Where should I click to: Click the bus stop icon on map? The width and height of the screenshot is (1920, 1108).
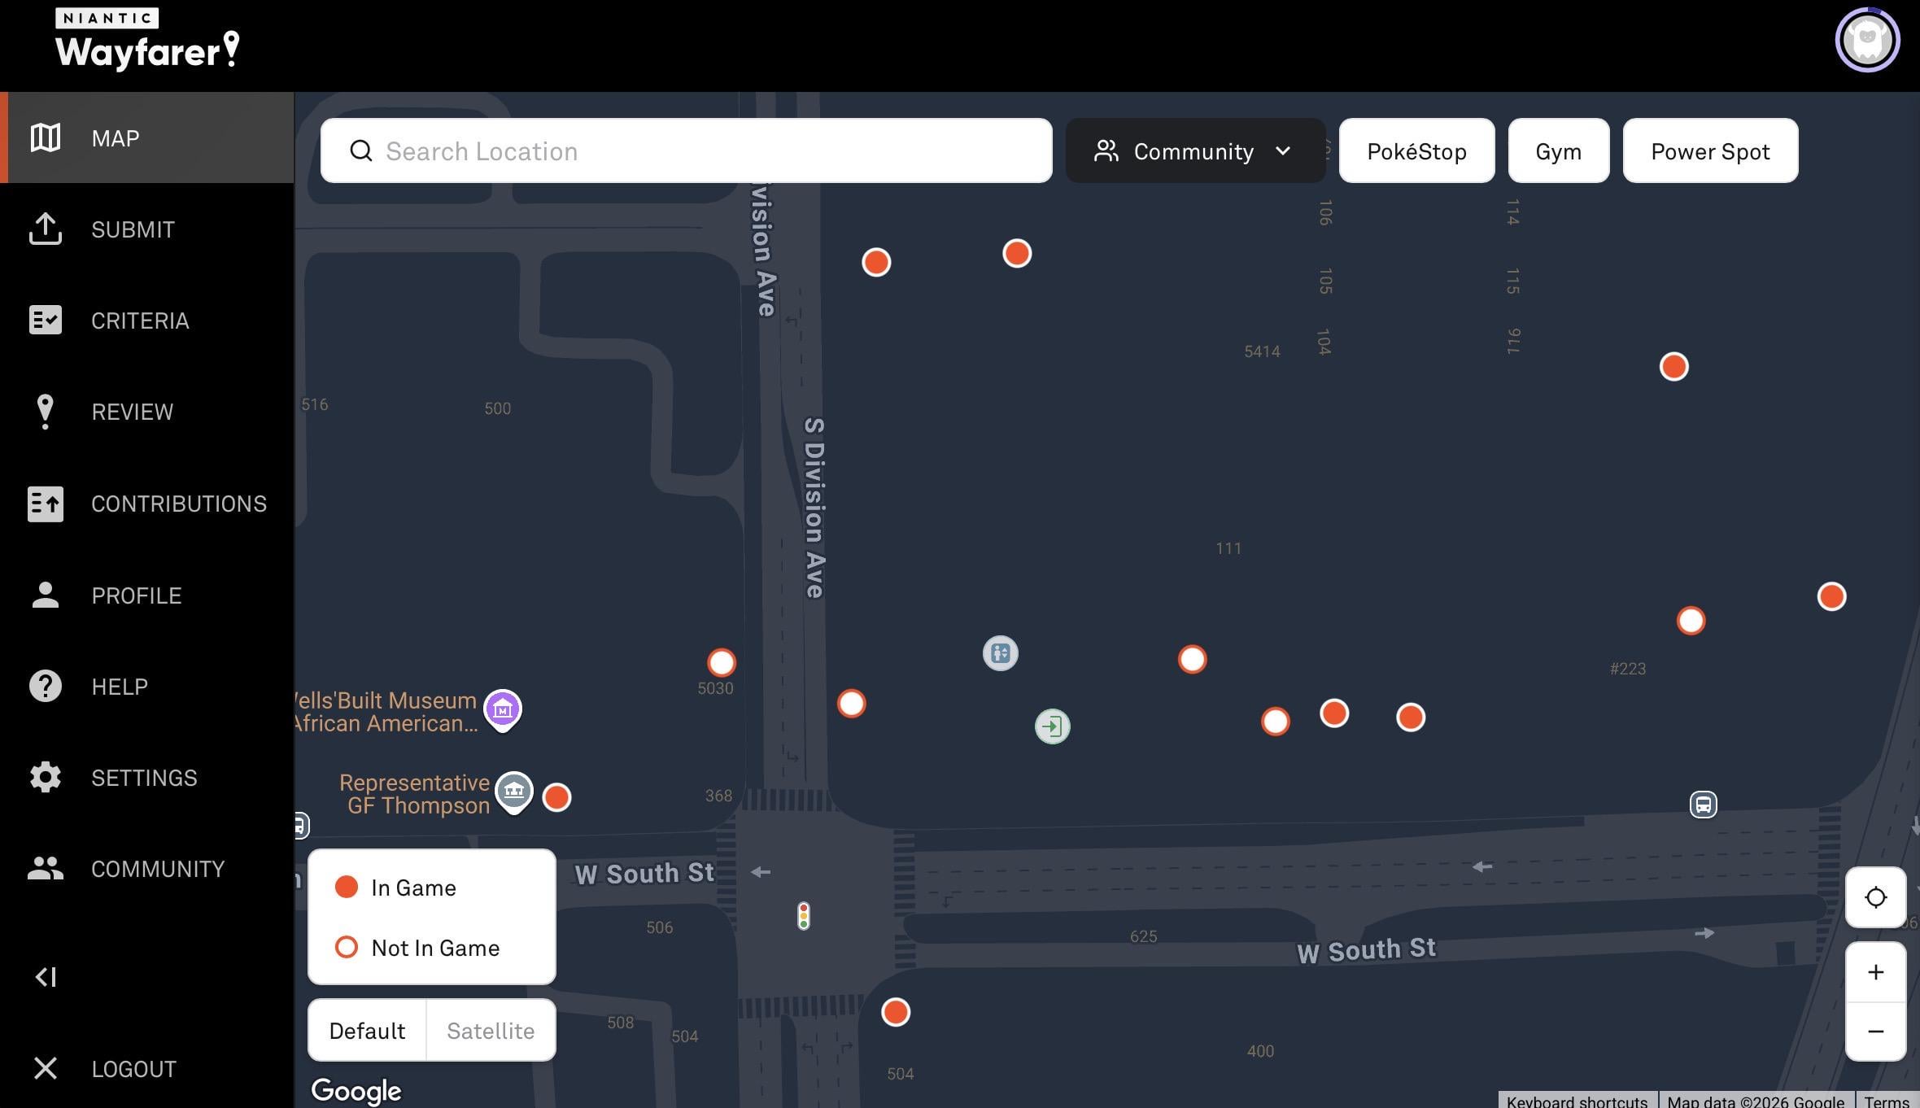coord(1703,805)
